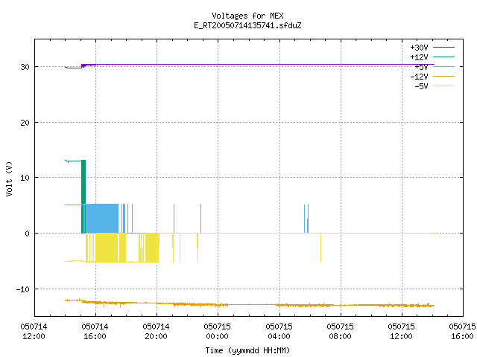Screen dimensions: 477x357
Task: Click the y-axis tick value 30
Action: point(25,67)
